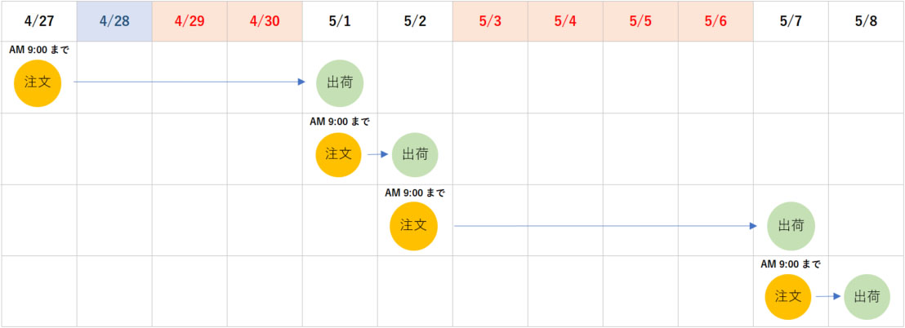Screen dimensions: 905x328
Task: Click the green 出荷 circle in the 5/7 column
Action: 791,226
